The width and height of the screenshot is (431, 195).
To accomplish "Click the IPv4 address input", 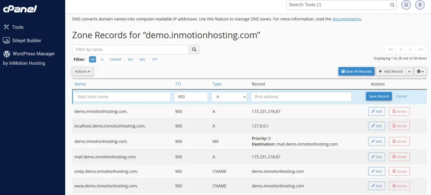I will point(301,96).
